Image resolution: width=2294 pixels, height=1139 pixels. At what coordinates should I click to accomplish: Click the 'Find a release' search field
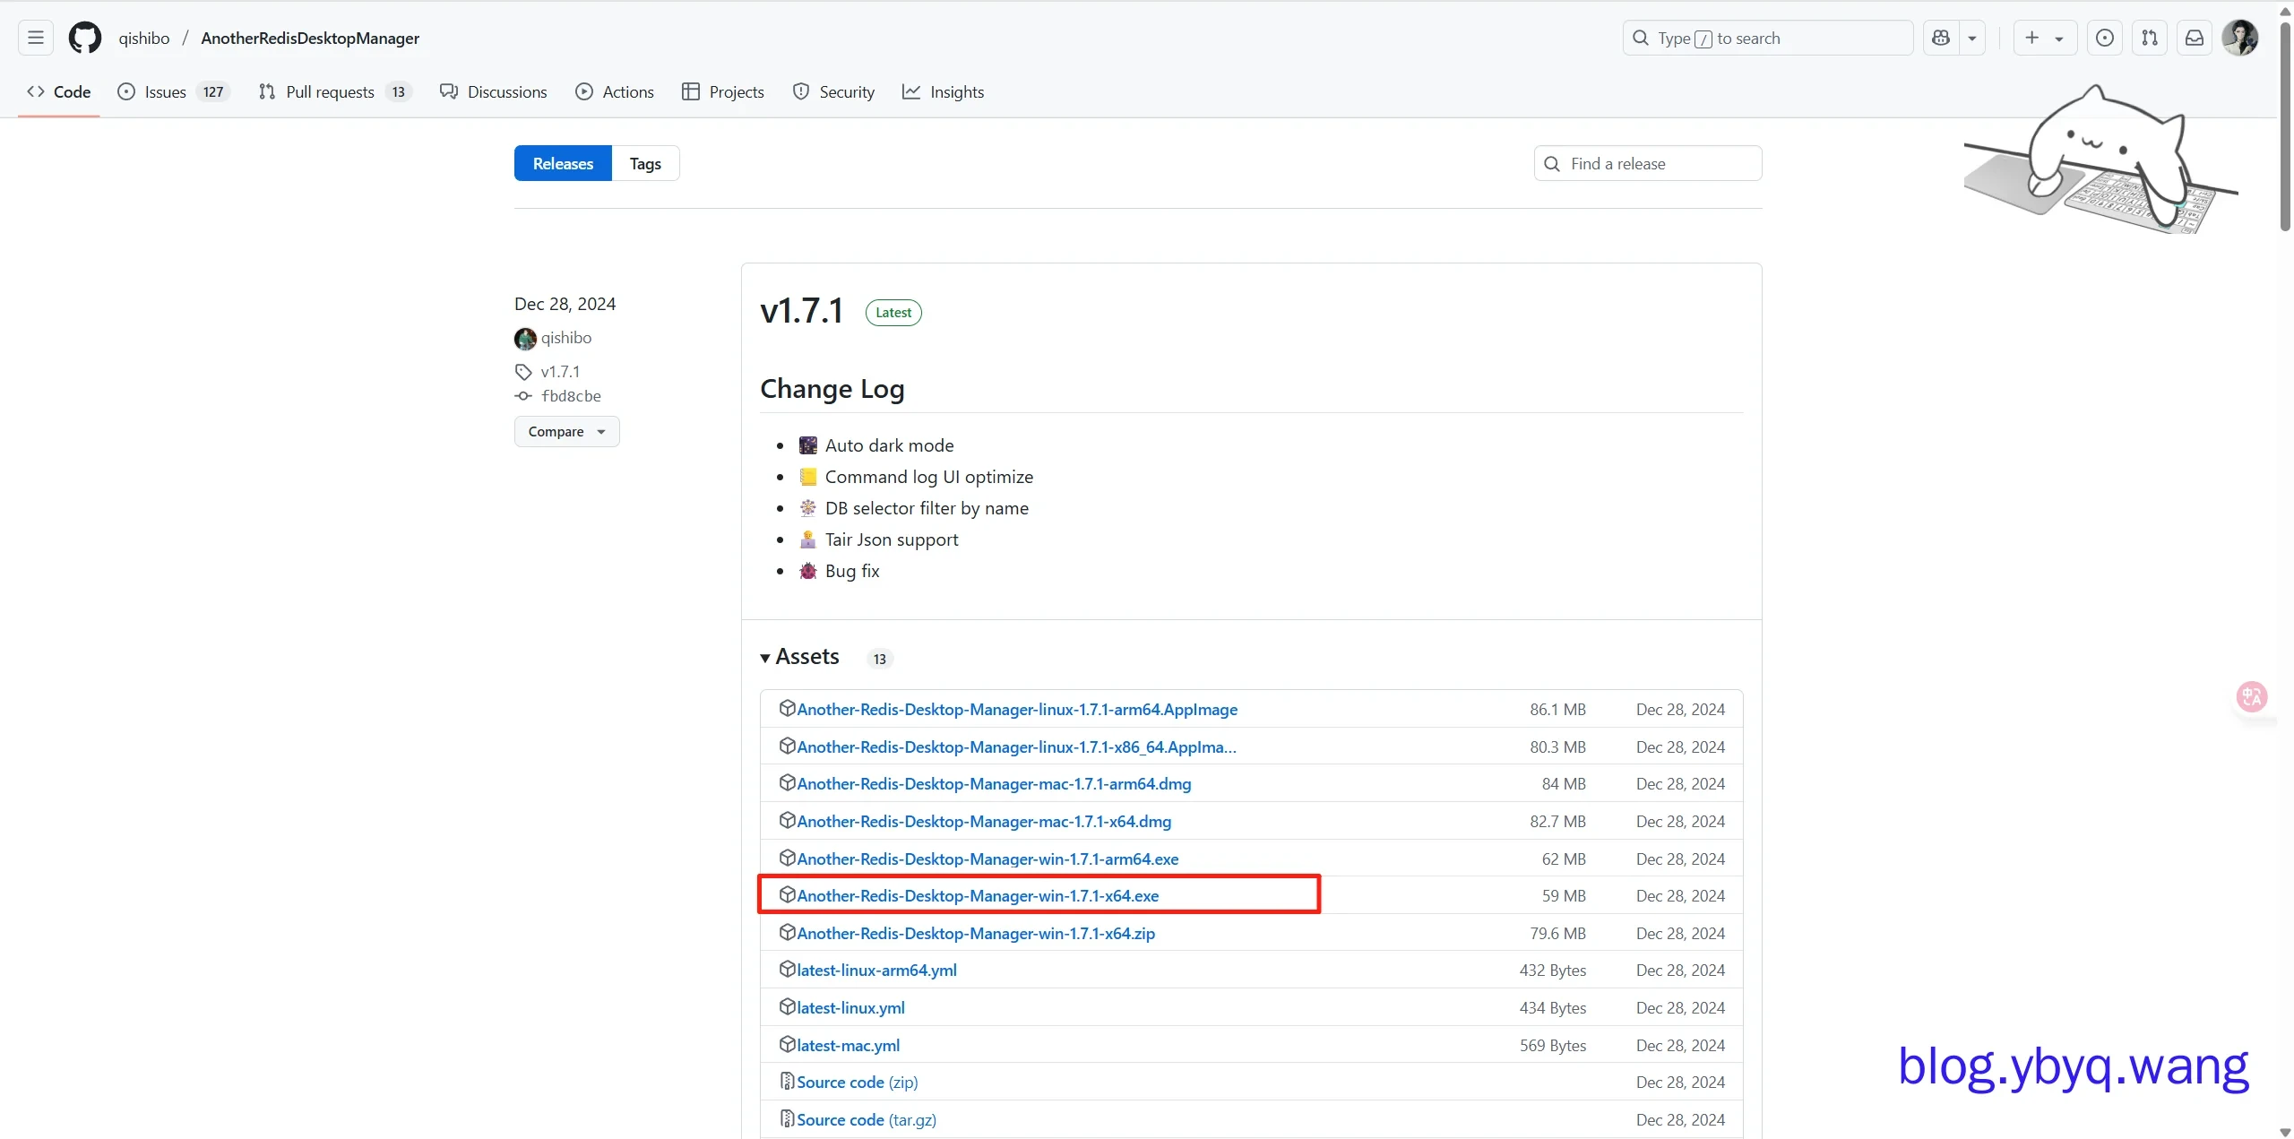pos(1648,163)
